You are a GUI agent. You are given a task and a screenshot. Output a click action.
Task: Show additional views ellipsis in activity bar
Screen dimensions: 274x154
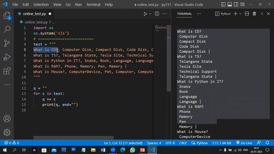click(x=7, y=85)
